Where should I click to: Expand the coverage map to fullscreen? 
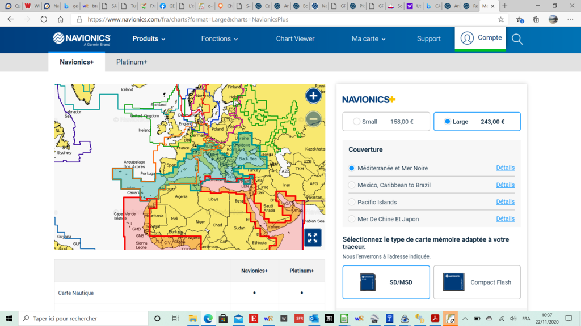[x=313, y=238]
